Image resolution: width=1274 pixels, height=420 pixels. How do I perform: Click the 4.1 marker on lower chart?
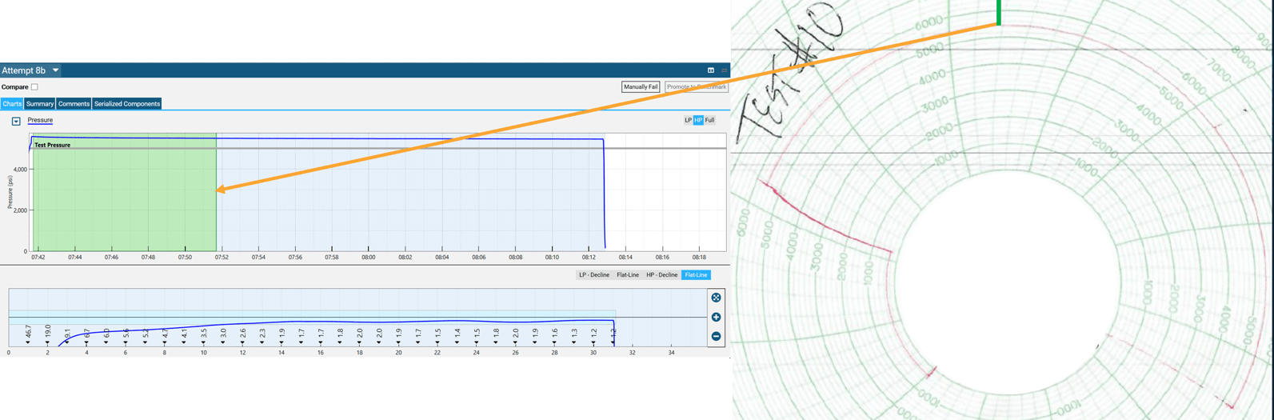(184, 333)
